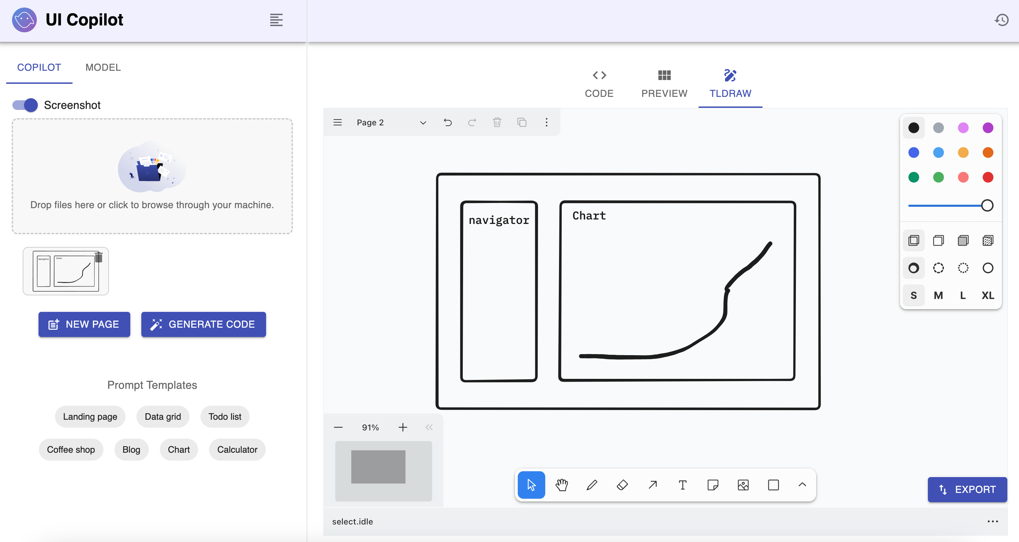The image size is (1019, 542).
Task: Select the pencil draw tool
Action: coord(592,485)
